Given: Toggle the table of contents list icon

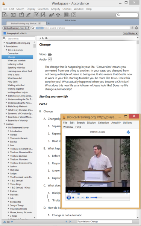Looking at the screenshot, I should tap(4, 33).
